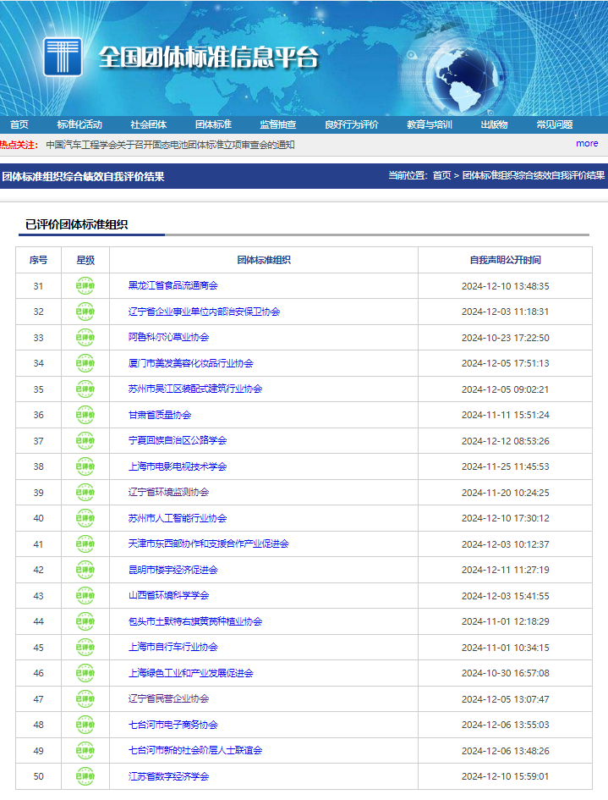Image resolution: width=608 pixels, height=800 pixels.
Task: Open the 首页 navigation menu item
Action: coord(19,124)
